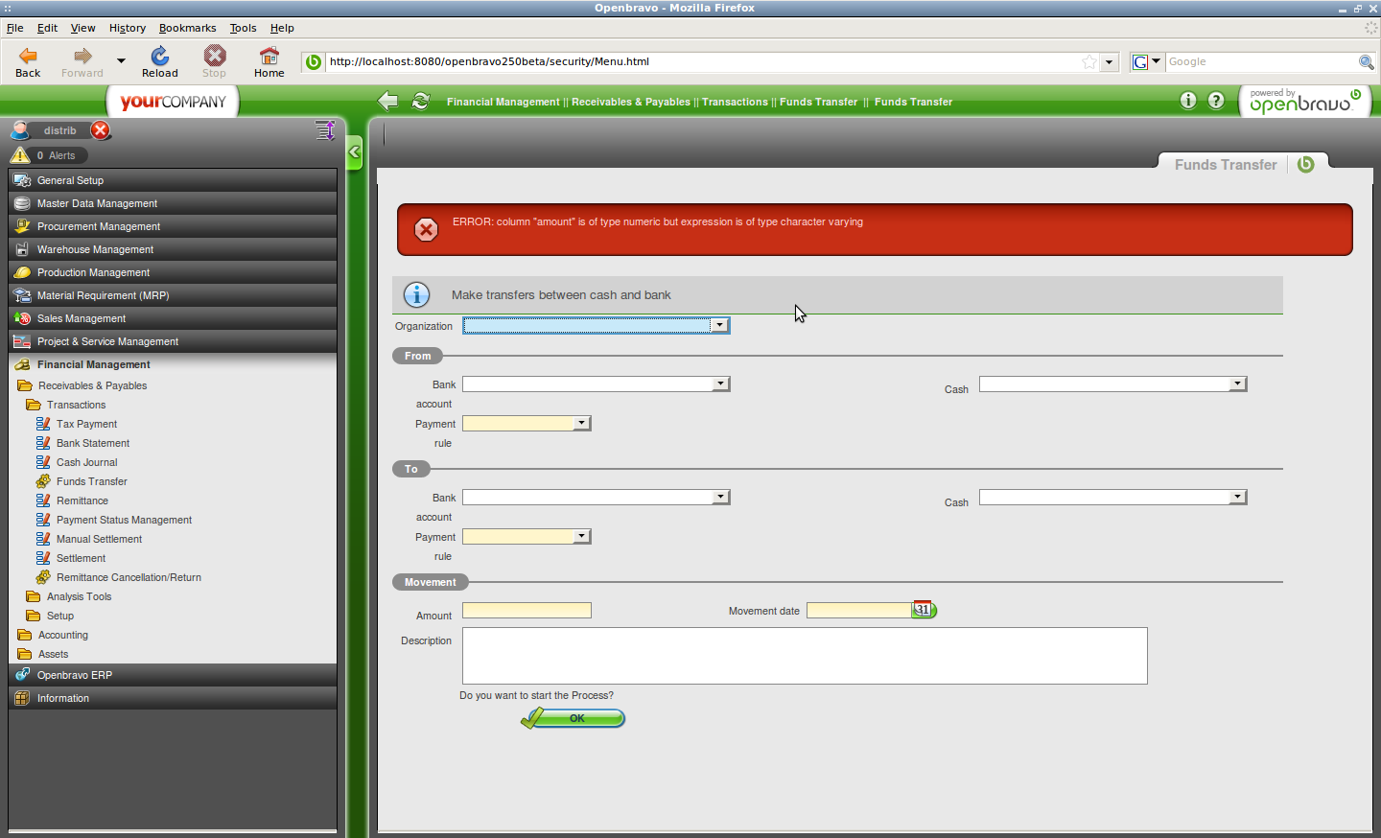Open the About information icon in top bar
1381x838 pixels.
click(1188, 101)
